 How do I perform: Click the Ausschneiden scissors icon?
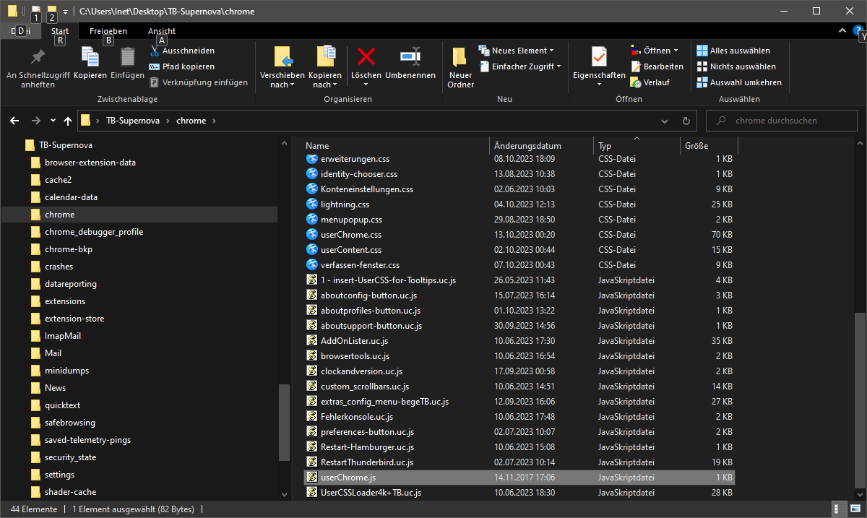coord(155,51)
